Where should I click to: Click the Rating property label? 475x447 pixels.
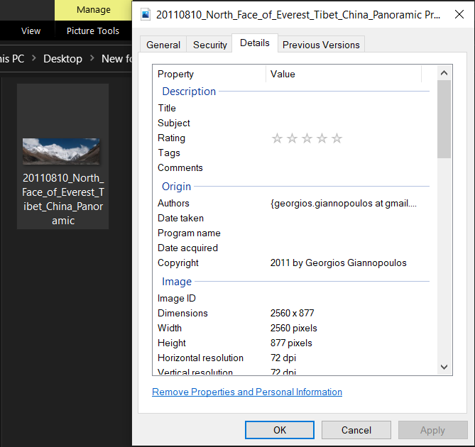pyautogui.click(x=171, y=138)
